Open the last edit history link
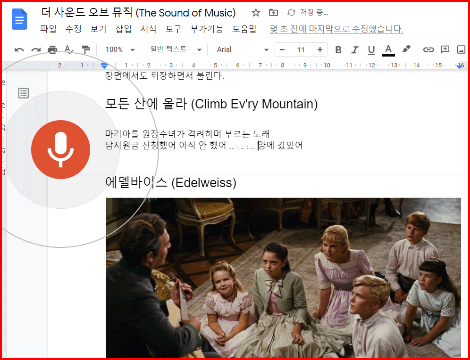 [x=336, y=29]
